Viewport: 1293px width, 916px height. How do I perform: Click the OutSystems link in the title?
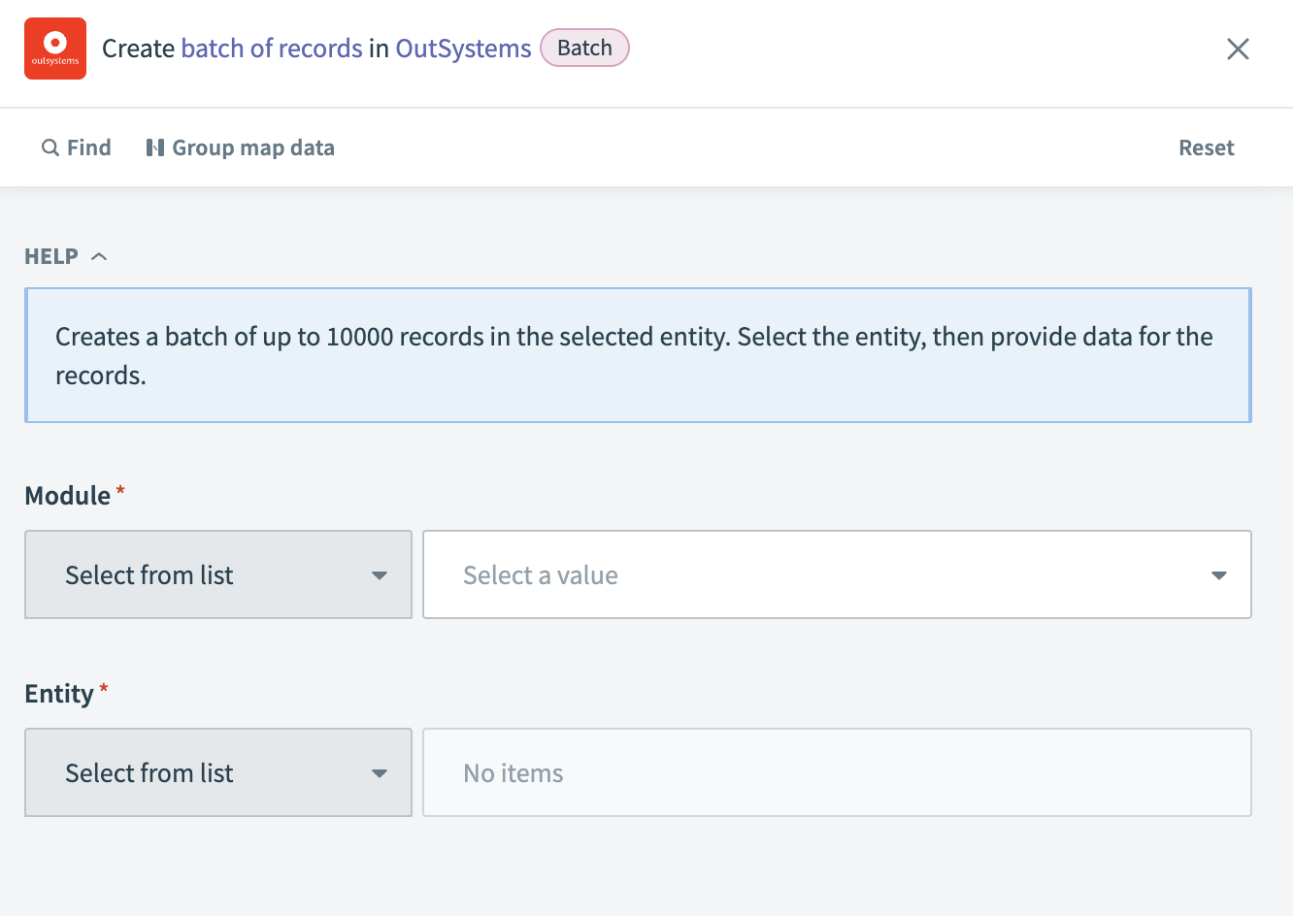point(463,48)
